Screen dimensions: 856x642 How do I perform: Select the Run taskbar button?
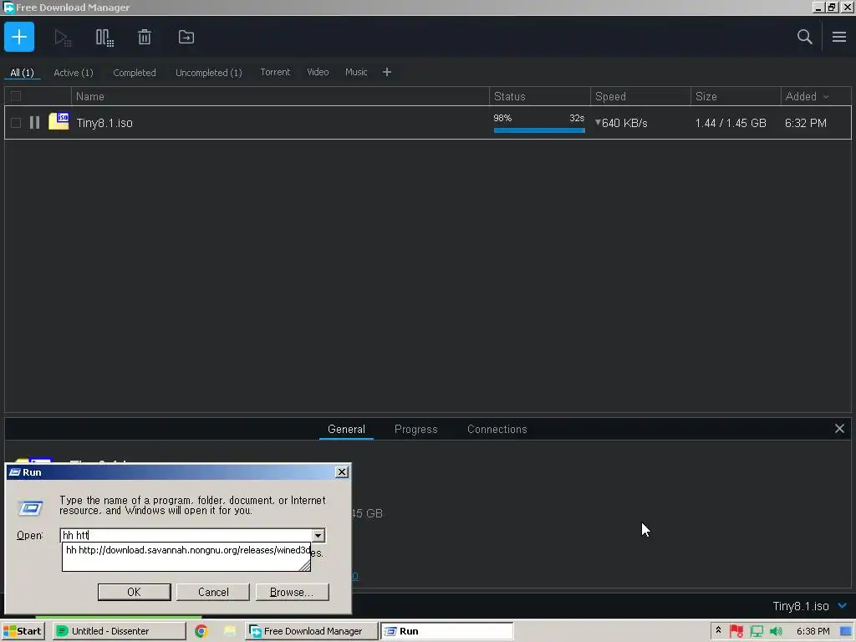pyautogui.click(x=446, y=631)
